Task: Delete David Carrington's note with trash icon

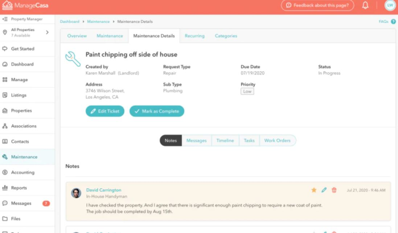Action: (334, 190)
